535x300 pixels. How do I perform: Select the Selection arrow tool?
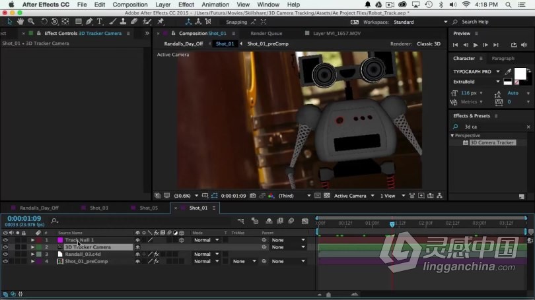coord(9,22)
